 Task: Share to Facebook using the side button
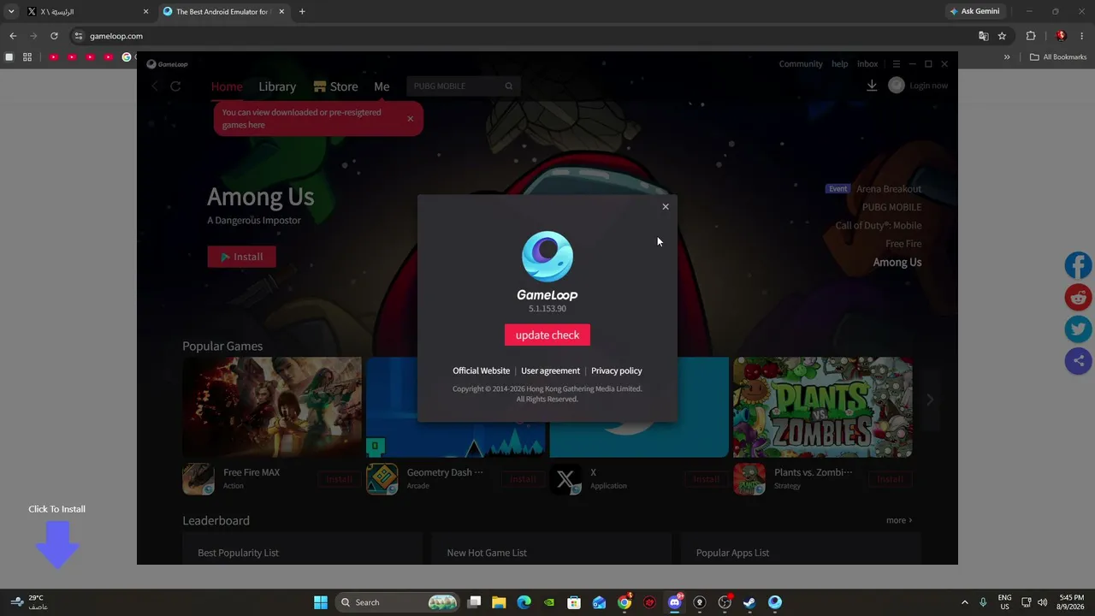(x=1079, y=265)
